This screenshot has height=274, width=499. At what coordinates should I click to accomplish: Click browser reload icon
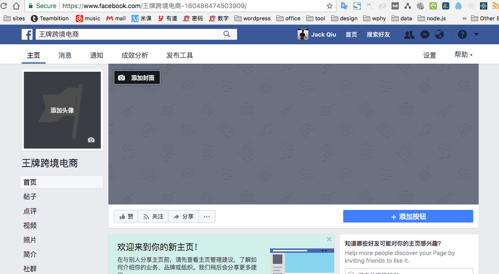coord(4,6)
